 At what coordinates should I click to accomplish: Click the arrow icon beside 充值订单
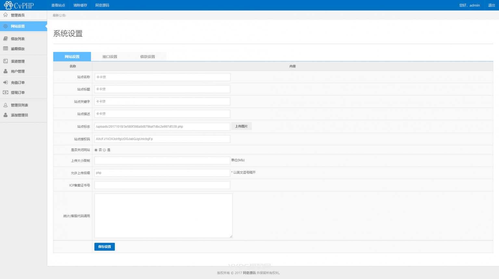[x=6, y=82]
